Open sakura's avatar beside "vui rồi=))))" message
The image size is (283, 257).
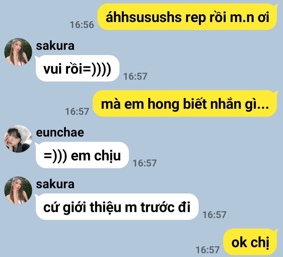point(18,52)
